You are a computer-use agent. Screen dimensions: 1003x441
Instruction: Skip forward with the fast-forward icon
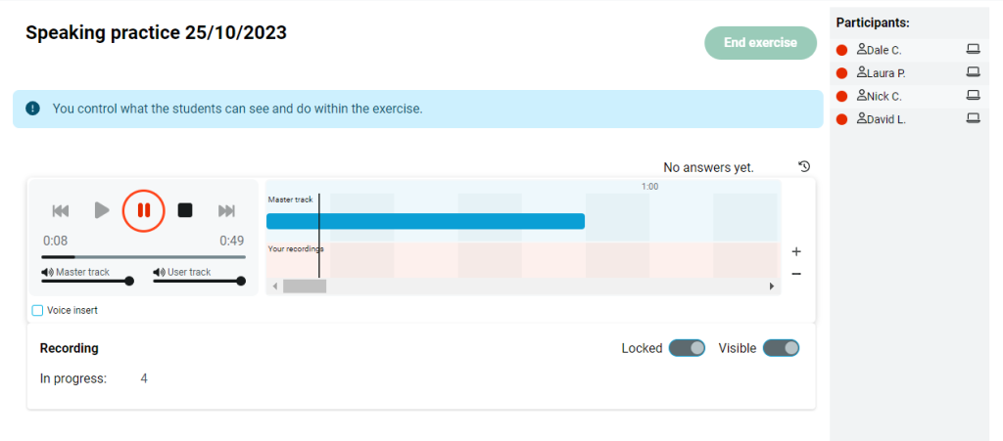[x=226, y=210]
